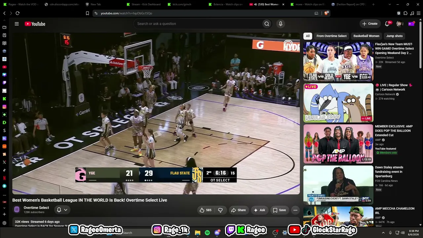The image size is (423, 238).
Task: Open Kick in the browser sidebar
Action: pos(4,99)
